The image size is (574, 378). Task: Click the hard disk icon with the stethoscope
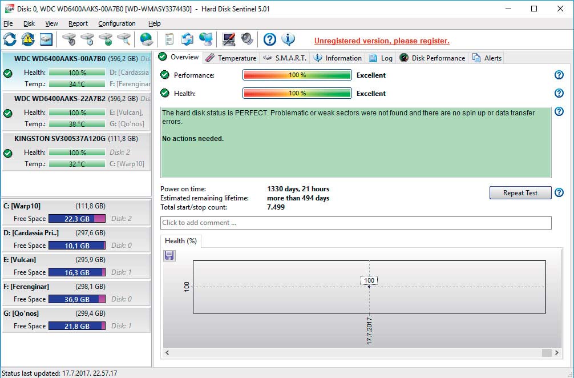(x=69, y=39)
